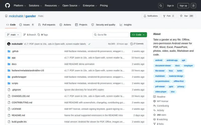Open the main branch selector dropdown
This screenshot has height=125, width=201.
pos(13,35)
